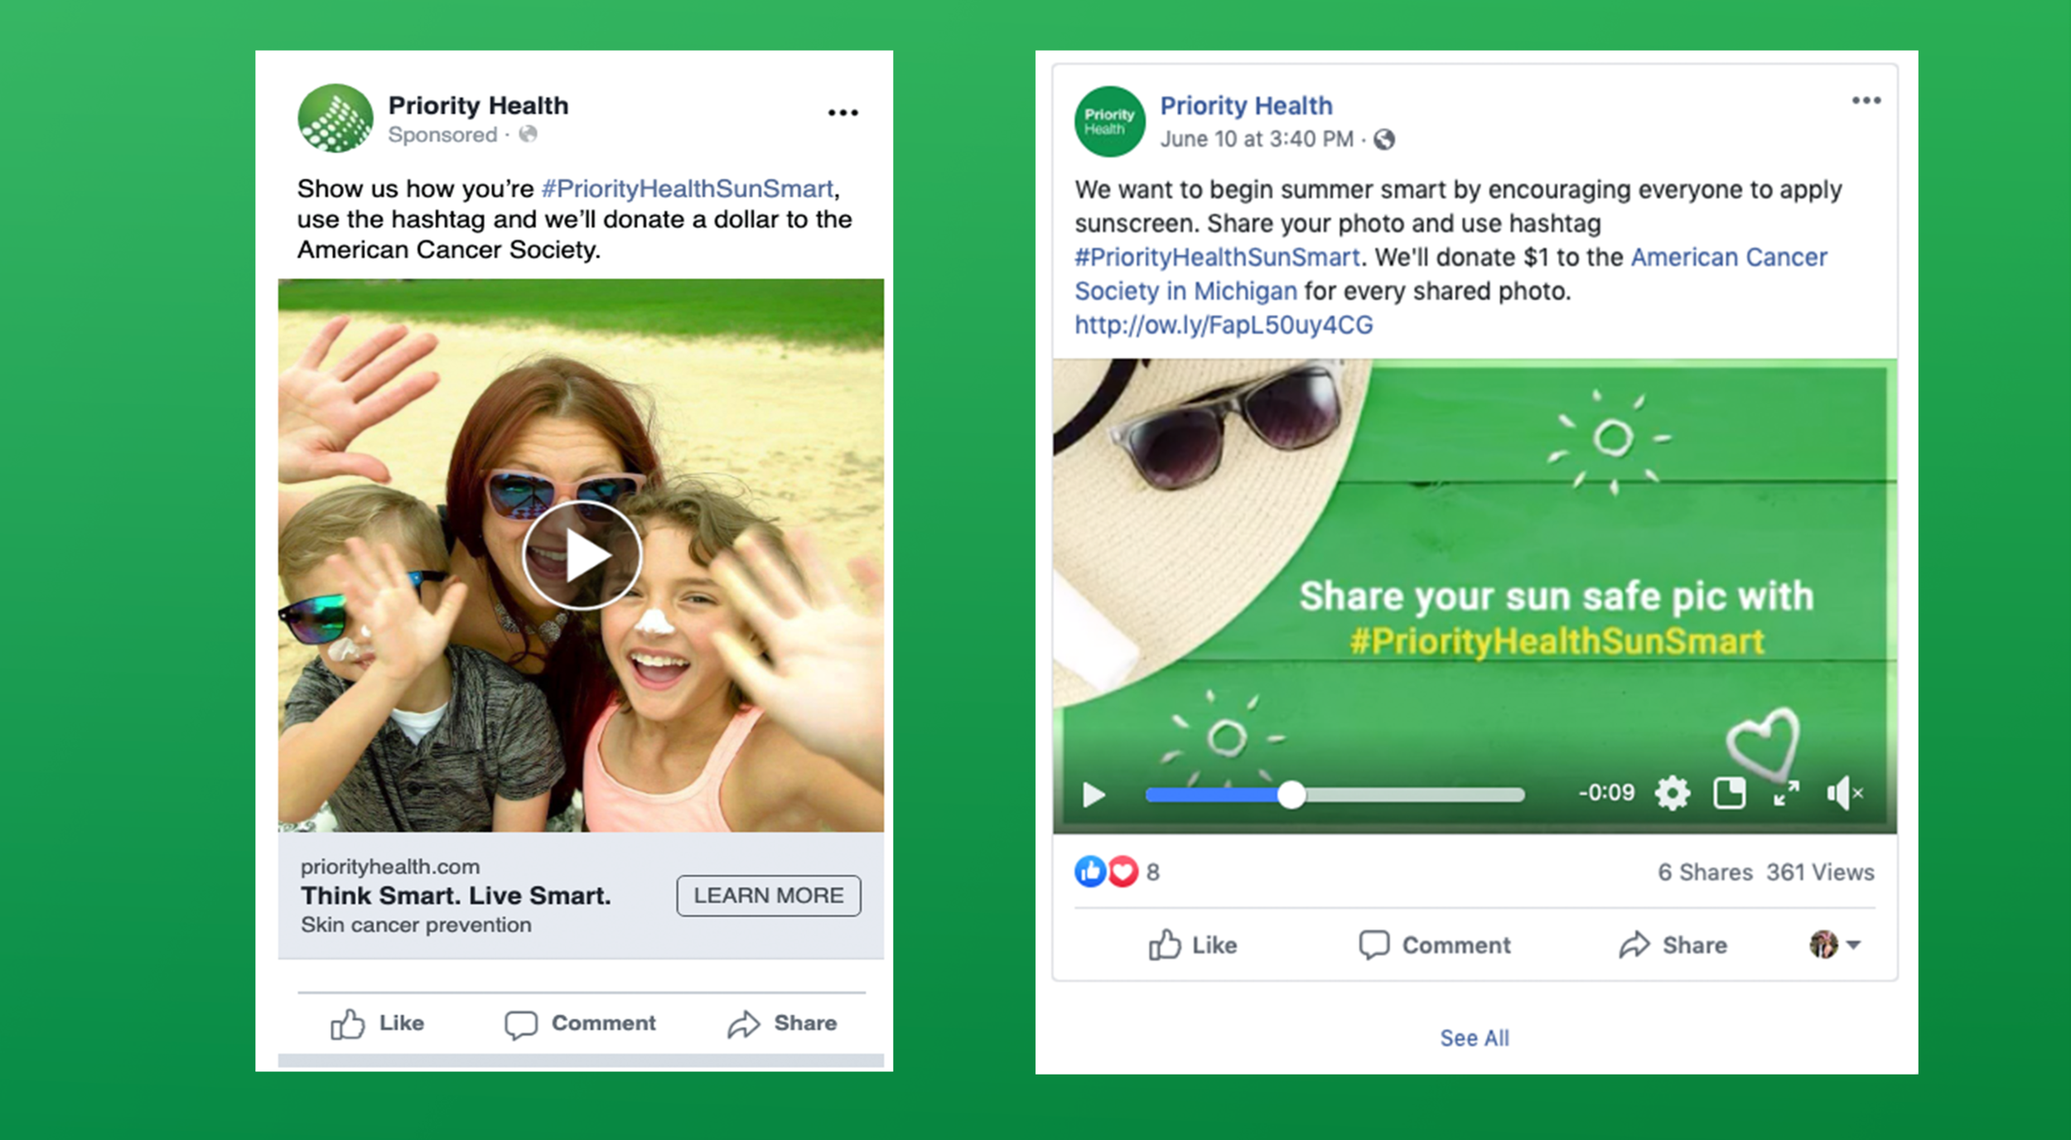Open the ow.ly shortened link
Image resolution: width=2071 pixels, height=1140 pixels.
coord(1223,325)
